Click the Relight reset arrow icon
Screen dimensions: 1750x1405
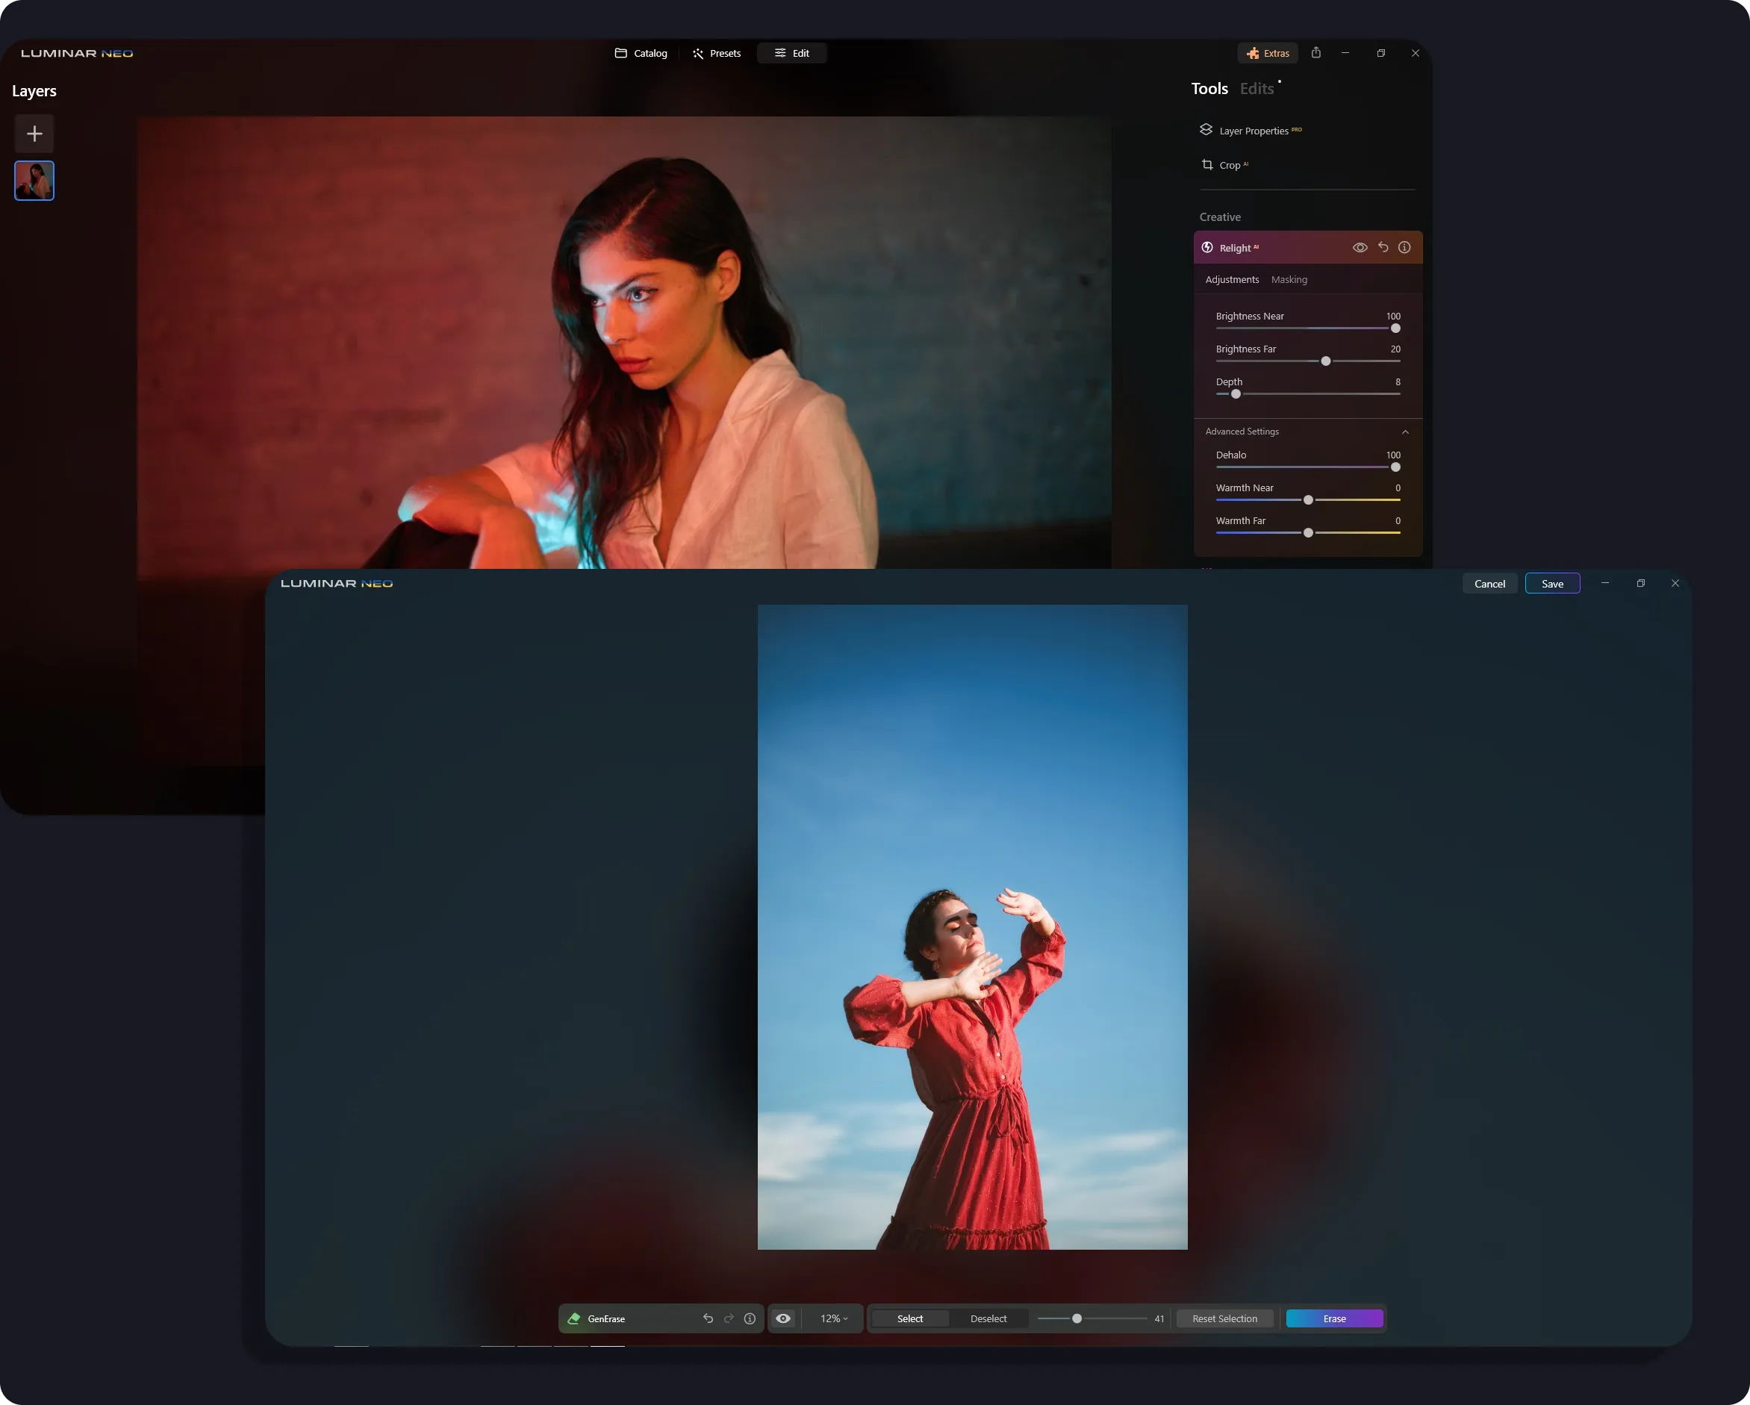point(1383,248)
